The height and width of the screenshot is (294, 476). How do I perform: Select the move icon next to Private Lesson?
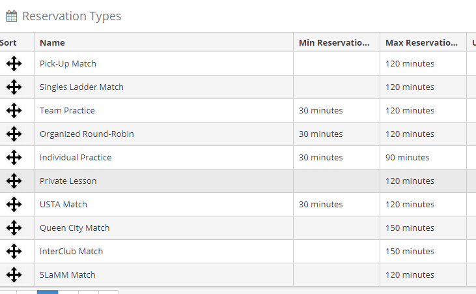pos(14,181)
